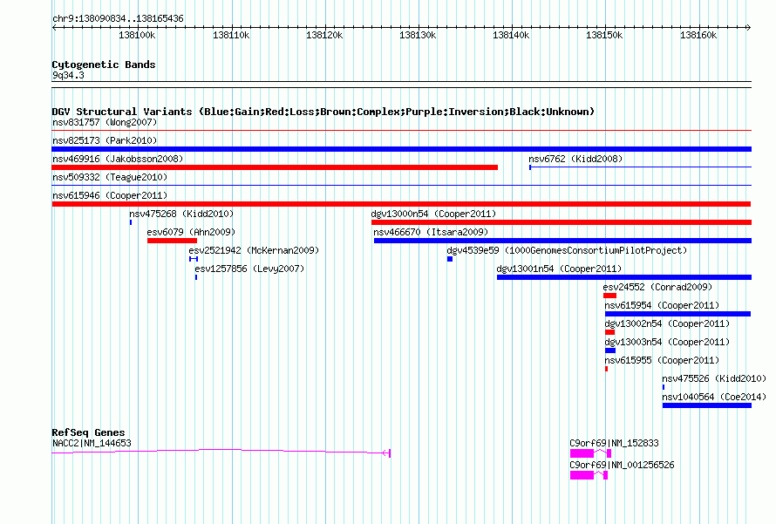Screen dimensions: 776x524
Task: Click the C9orf69|NM_001256526 magenta exon block
Action: [x=582, y=475]
